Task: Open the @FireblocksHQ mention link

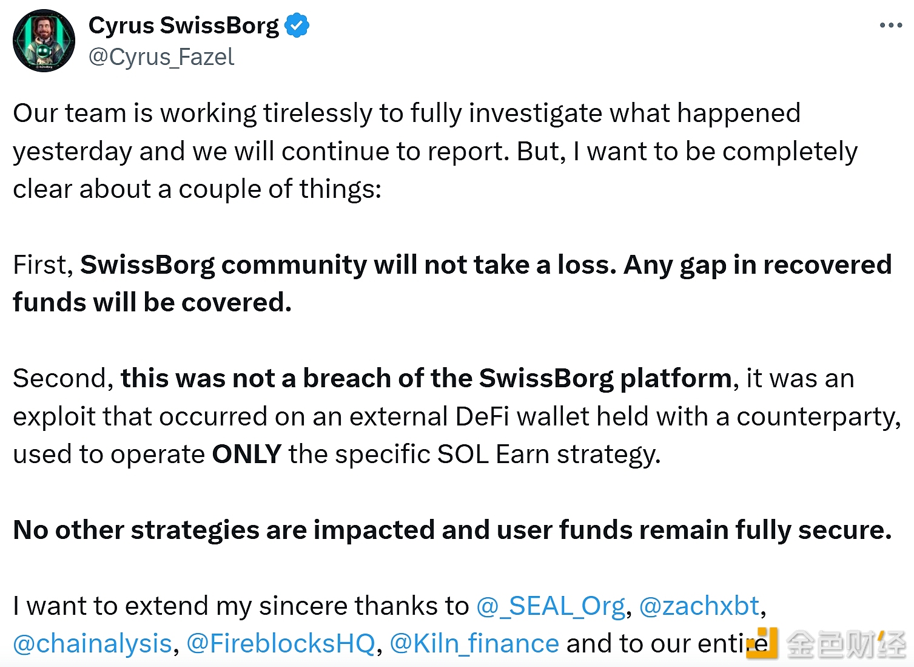Action: pyautogui.click(x=281, y=643)
